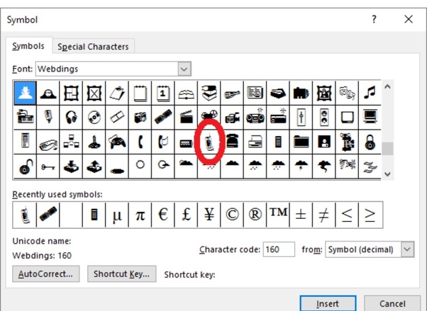Select the music notes symbol
427x311 pixels.
click(370, 93)
